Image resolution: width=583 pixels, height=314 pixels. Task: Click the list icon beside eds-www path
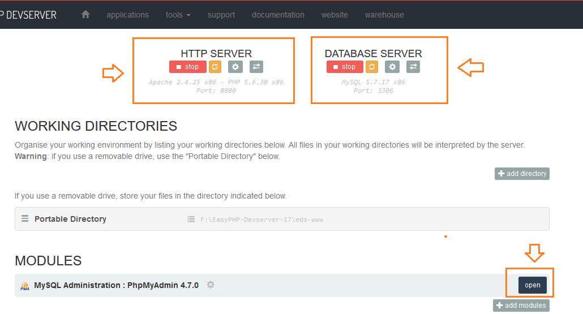pos(191,220)
